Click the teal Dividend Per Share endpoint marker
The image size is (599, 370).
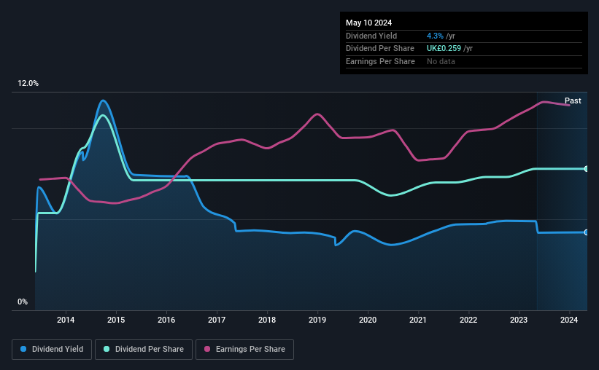coord(587,169)
